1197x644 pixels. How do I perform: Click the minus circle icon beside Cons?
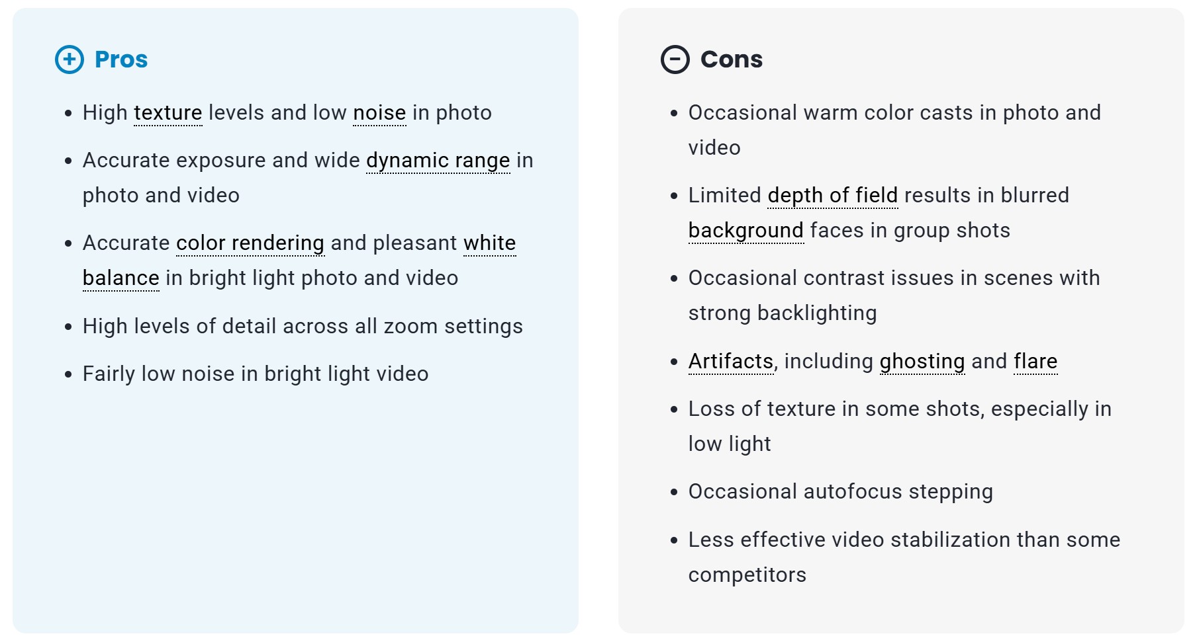tap(675, 60)
